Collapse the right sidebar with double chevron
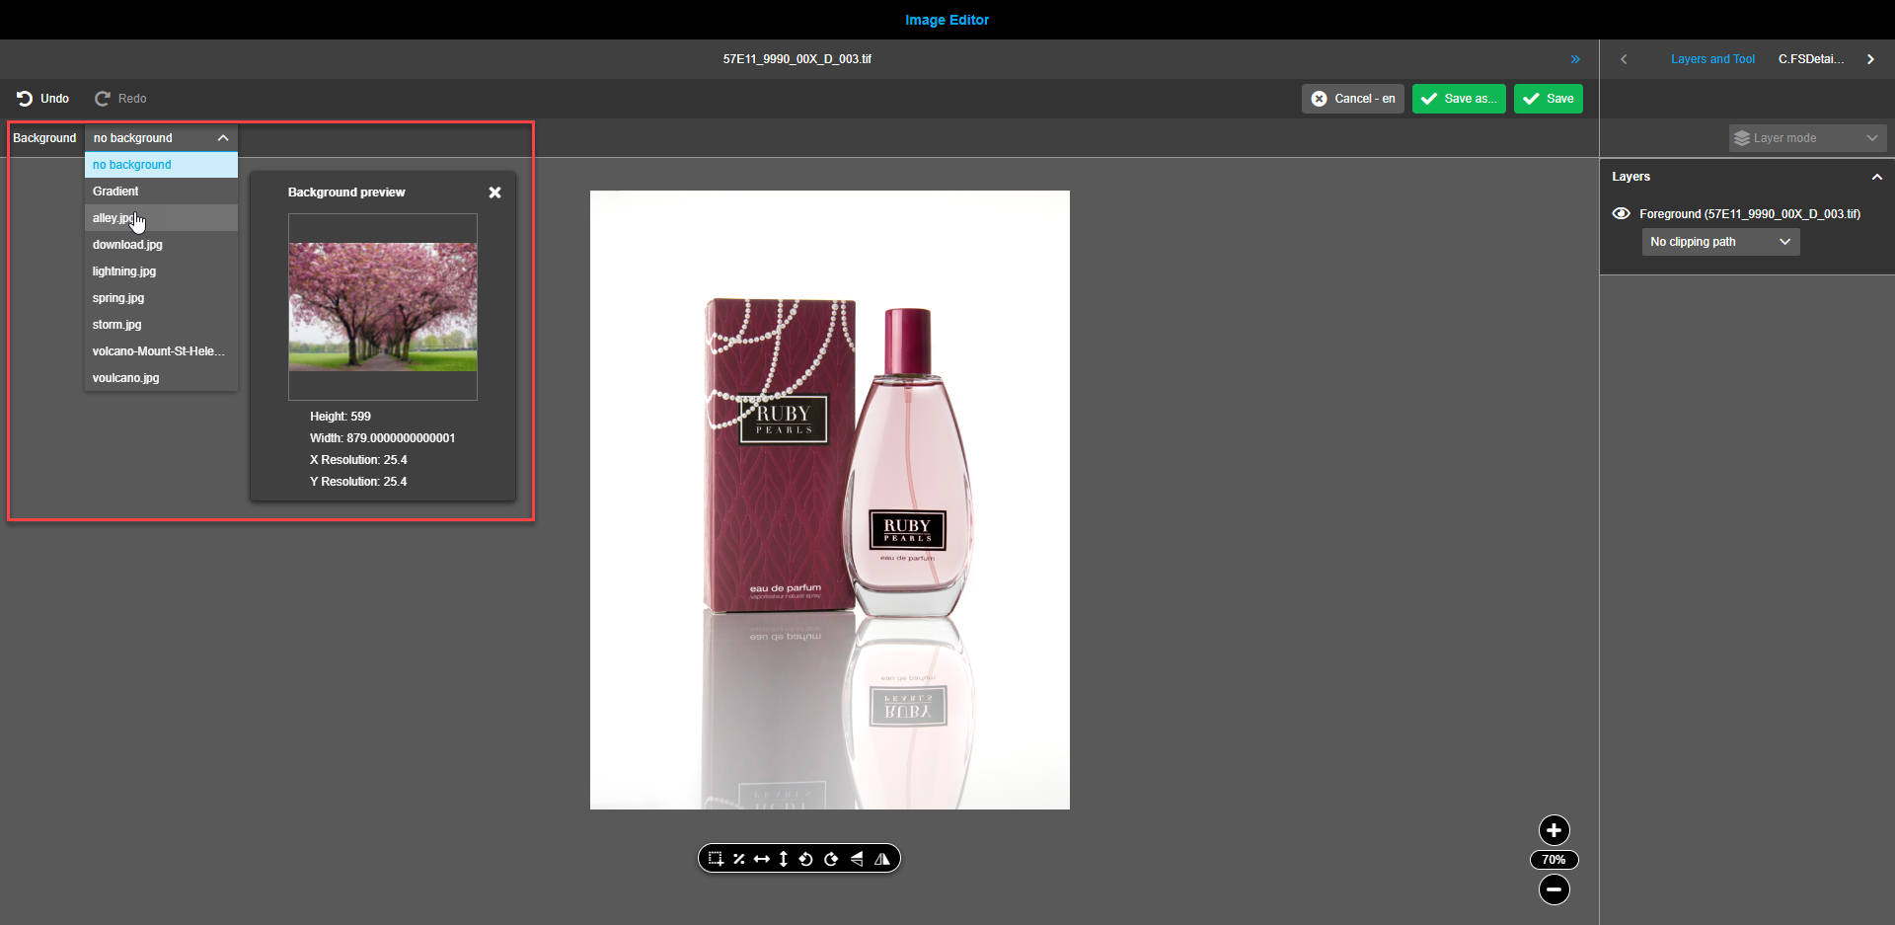 click(1575, 58)
